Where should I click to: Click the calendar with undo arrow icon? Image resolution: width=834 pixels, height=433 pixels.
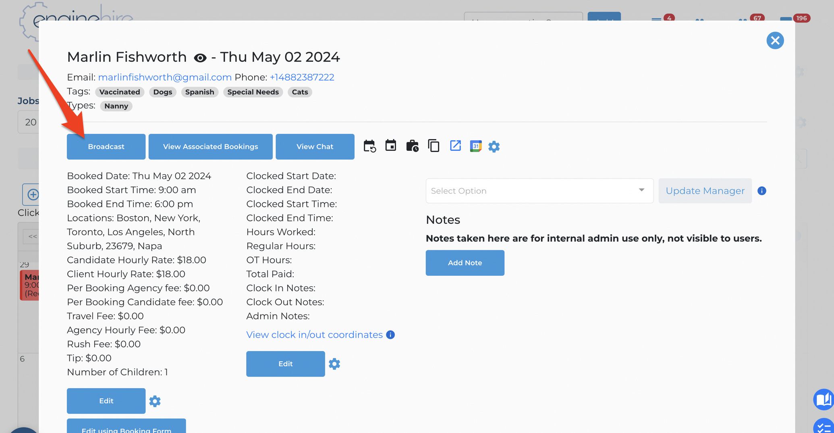click(369, 146)
